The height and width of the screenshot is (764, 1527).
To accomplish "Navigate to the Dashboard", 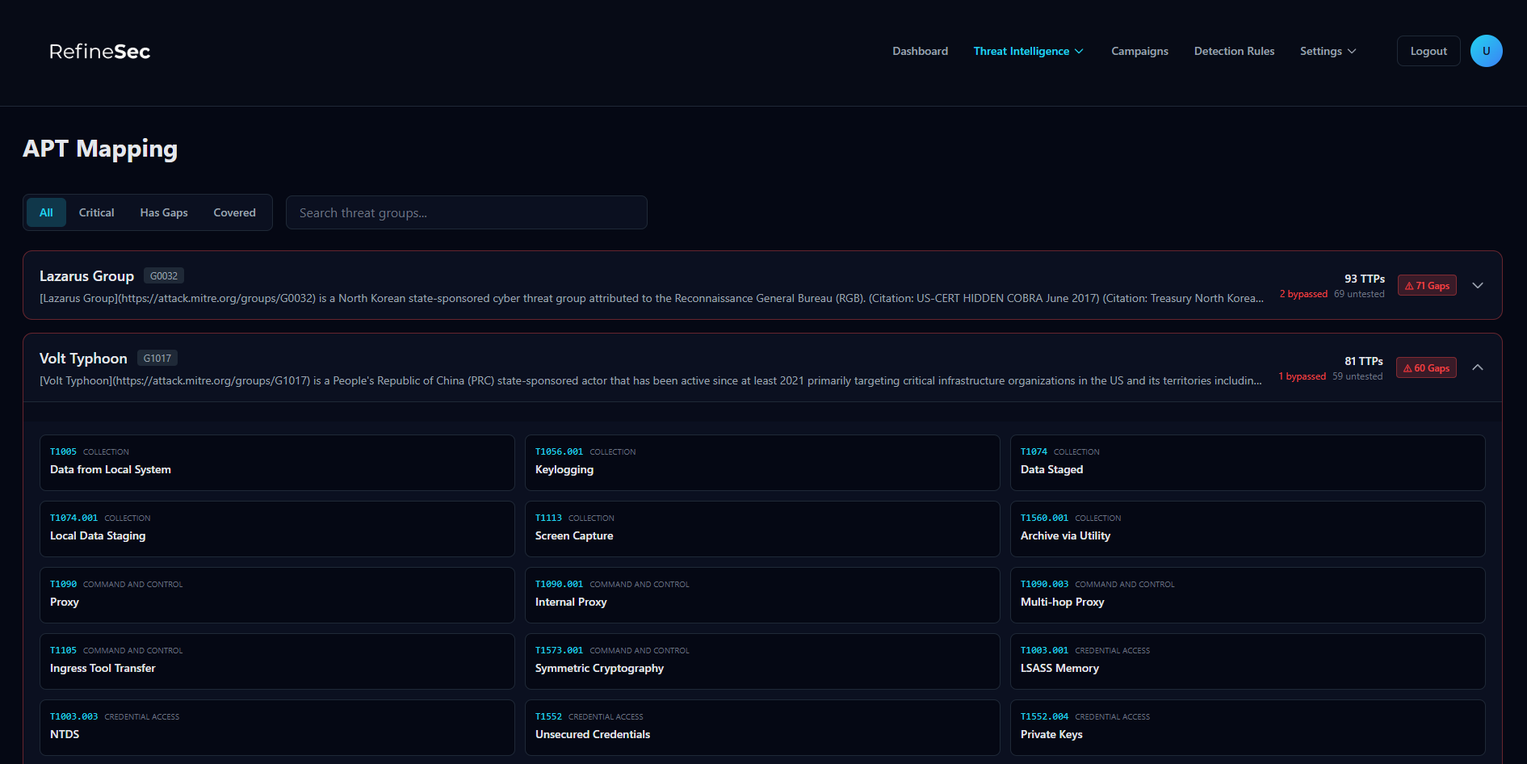I will [920, 51].
